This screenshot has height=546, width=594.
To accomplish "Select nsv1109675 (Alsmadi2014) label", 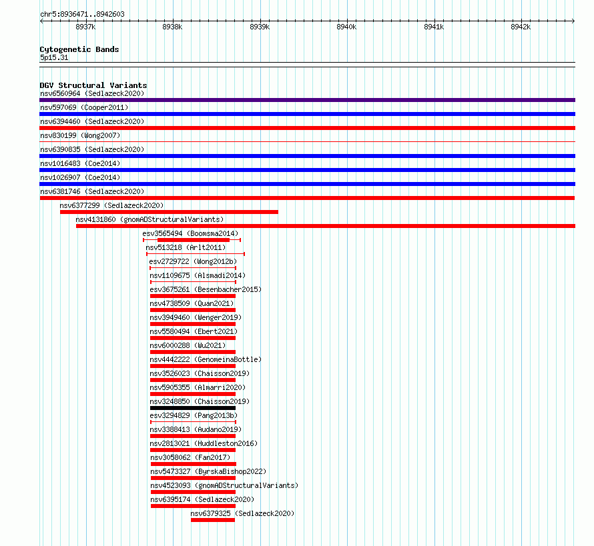I will click(x=198, y=275).
